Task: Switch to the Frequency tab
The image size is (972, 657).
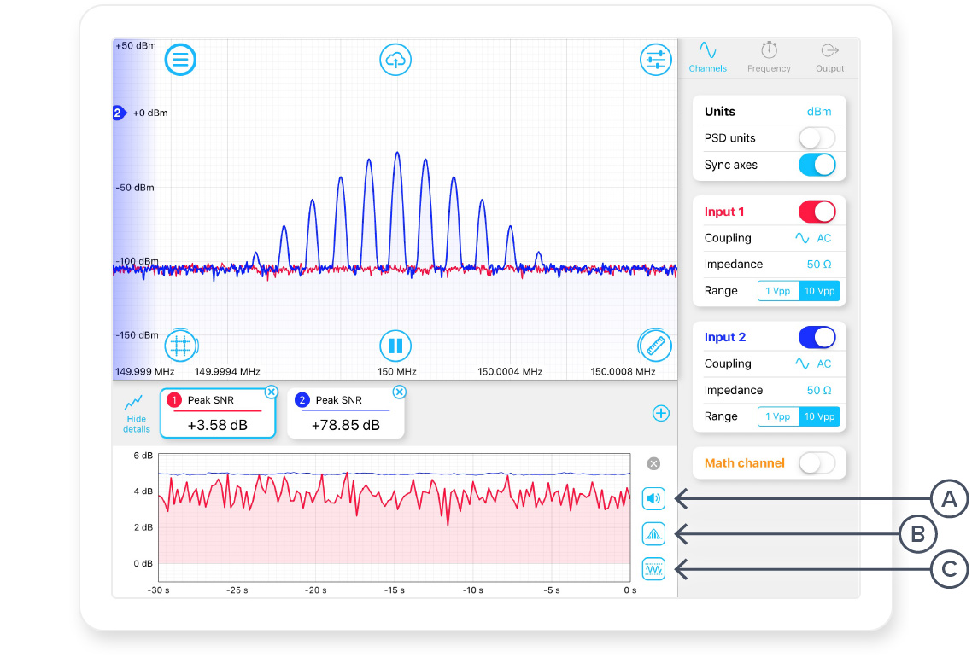Action: point(769,57)
